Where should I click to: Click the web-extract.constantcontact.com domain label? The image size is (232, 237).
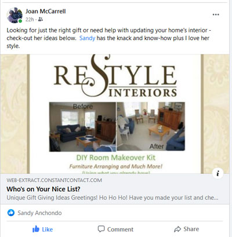pos(54,180)
